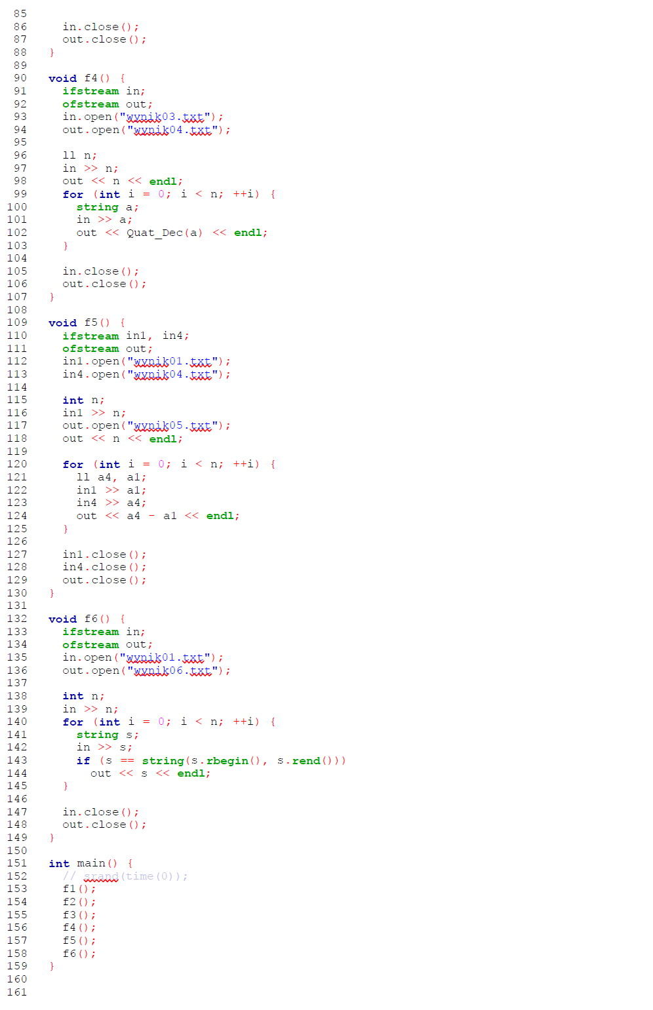This screenshot has width=653, height=1010.
Task: Click the 'in >> s;' statement
Action: (x=104, y=747)
